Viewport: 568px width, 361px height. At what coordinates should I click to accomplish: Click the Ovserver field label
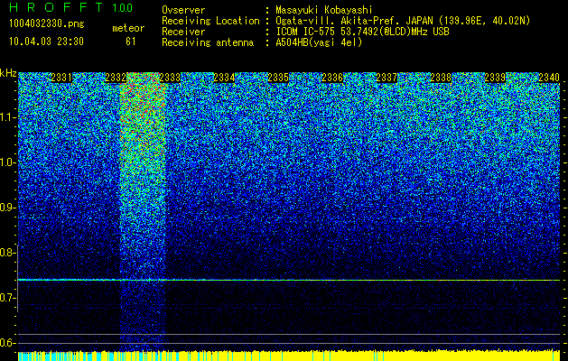[183, 10]
